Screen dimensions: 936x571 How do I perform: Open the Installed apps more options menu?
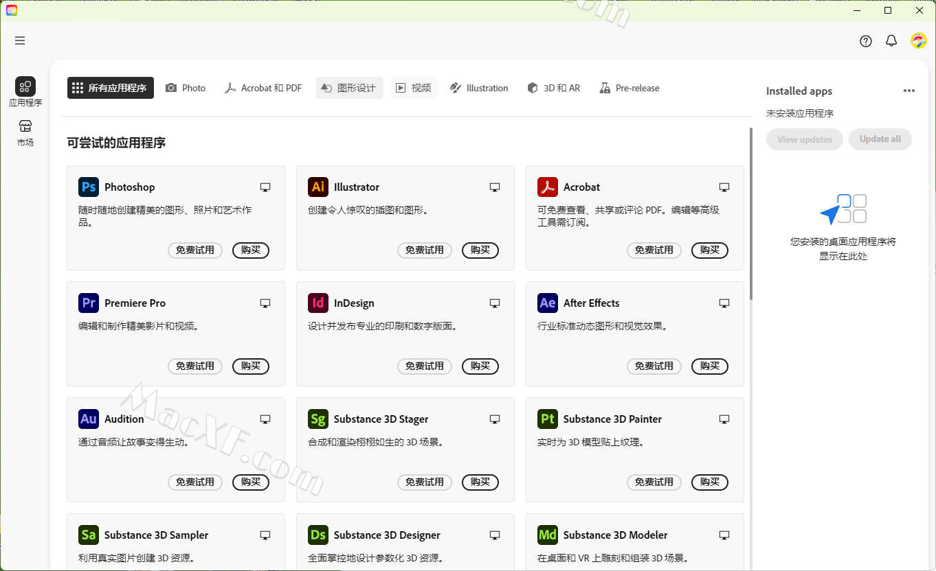pos(909,91)
